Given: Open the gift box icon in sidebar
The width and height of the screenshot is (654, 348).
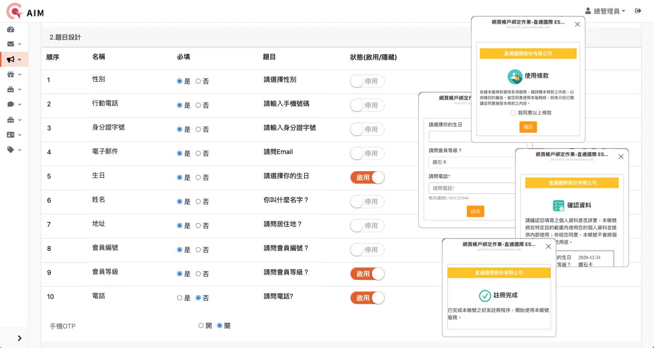Looking at the screenshot, I should (10, 75).
